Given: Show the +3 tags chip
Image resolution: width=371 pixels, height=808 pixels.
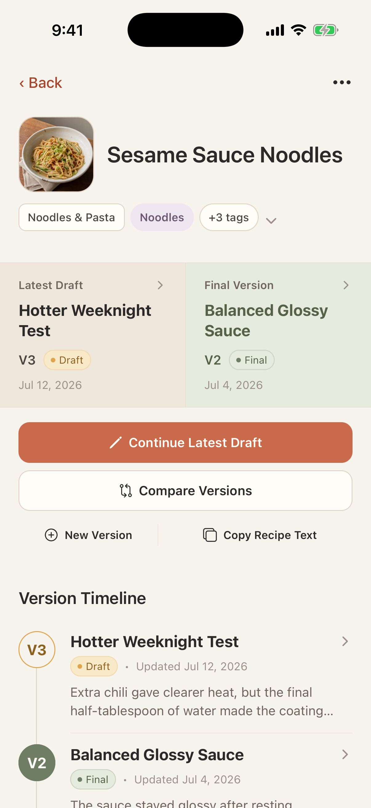Looking at the screenshot, I should (x=229, y=217).
